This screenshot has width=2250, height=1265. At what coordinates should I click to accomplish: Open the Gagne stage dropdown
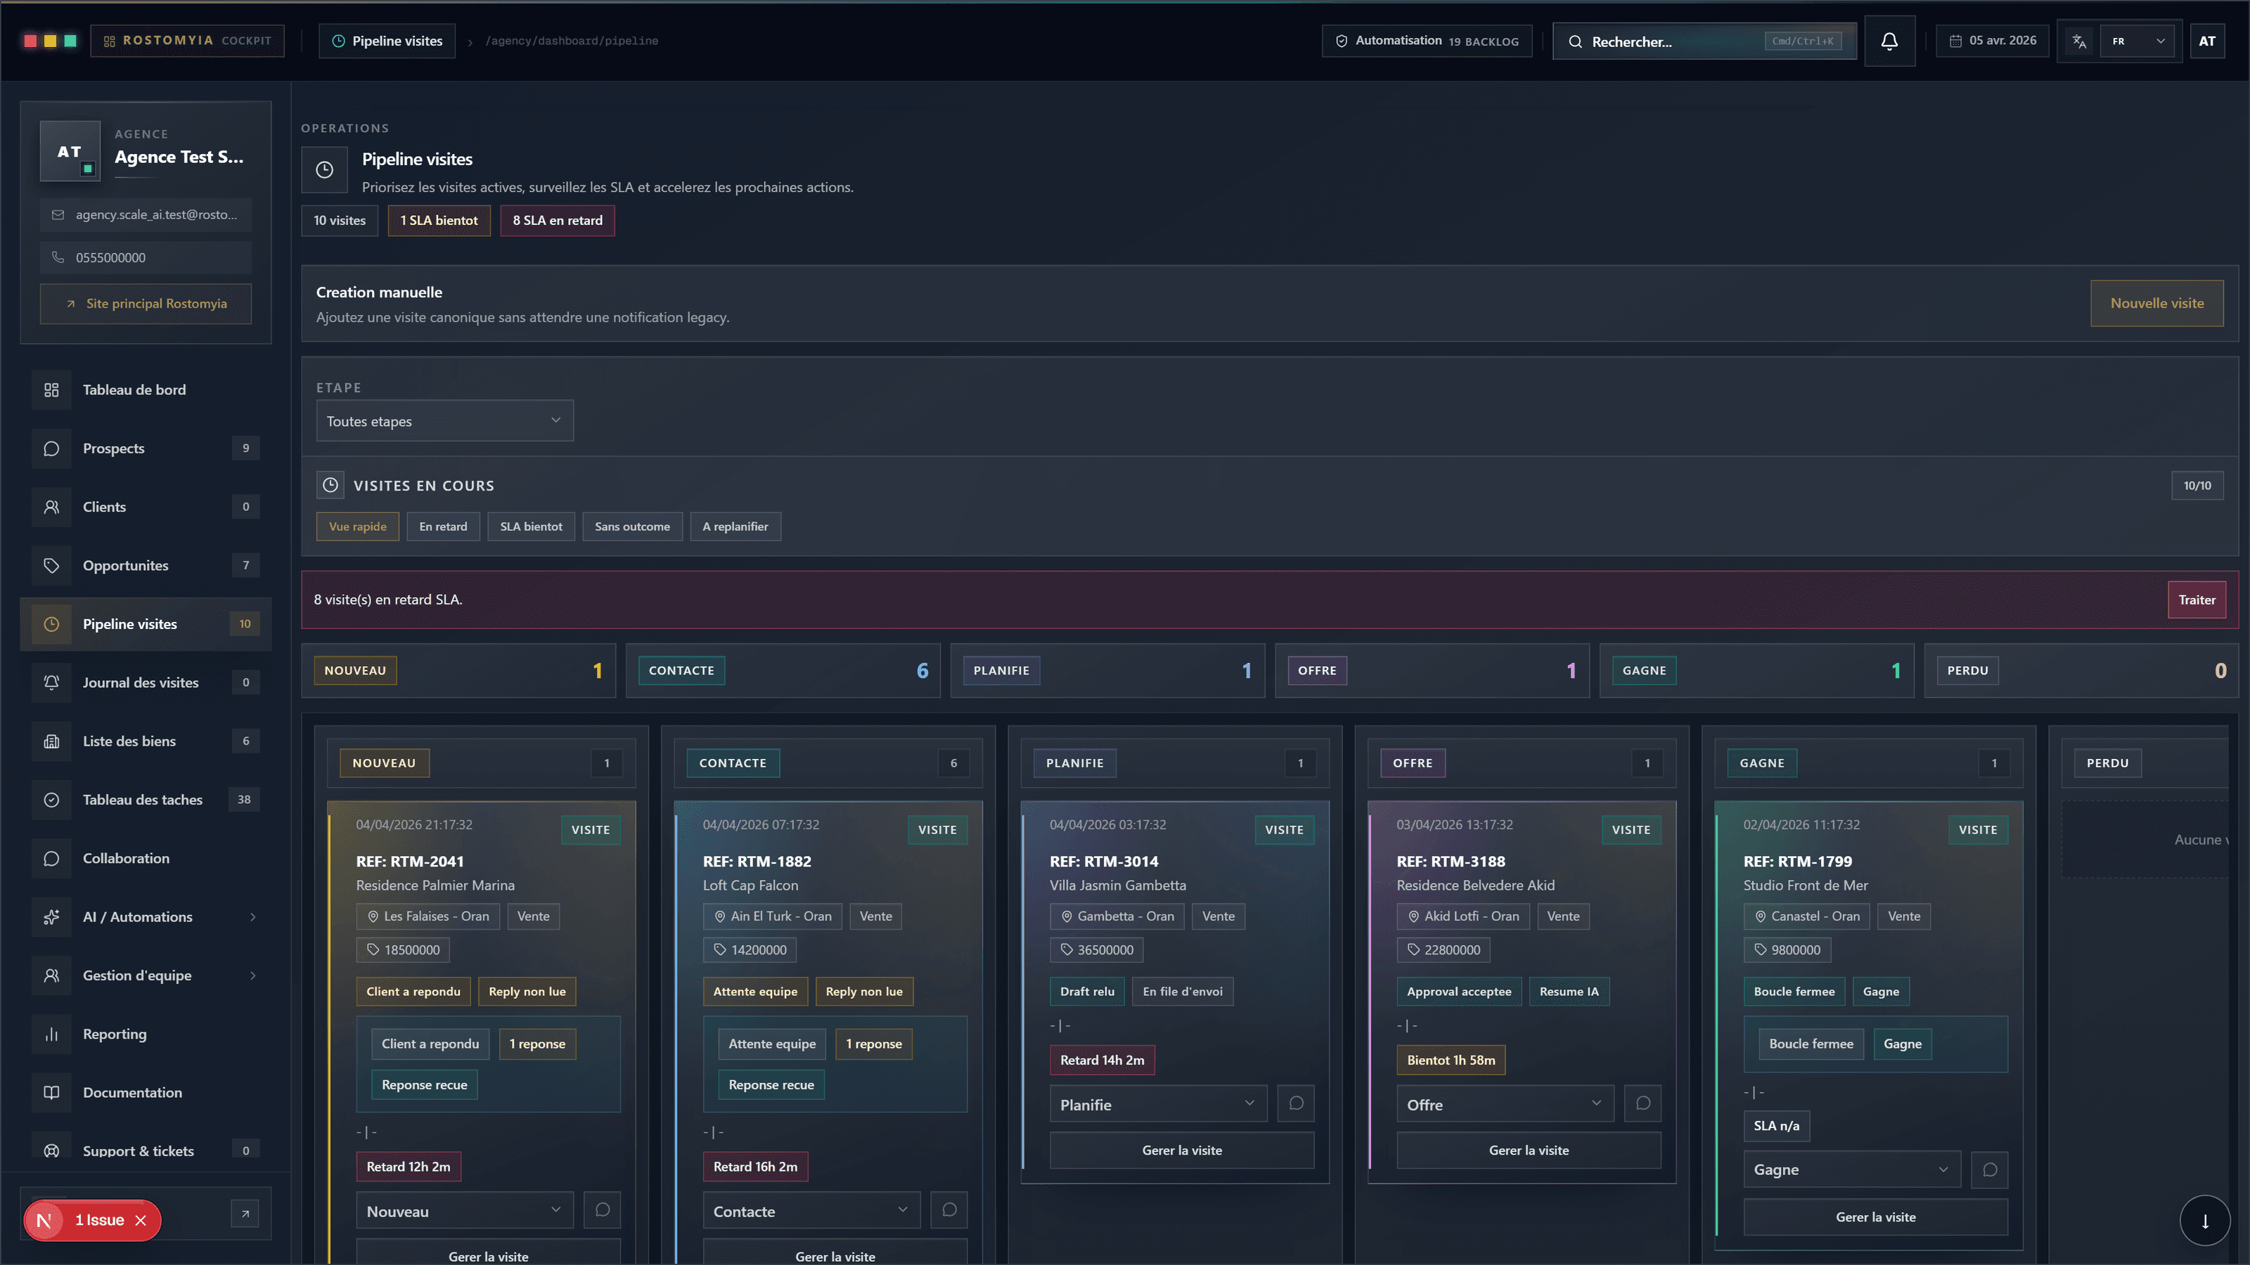click(1852, 1170)
